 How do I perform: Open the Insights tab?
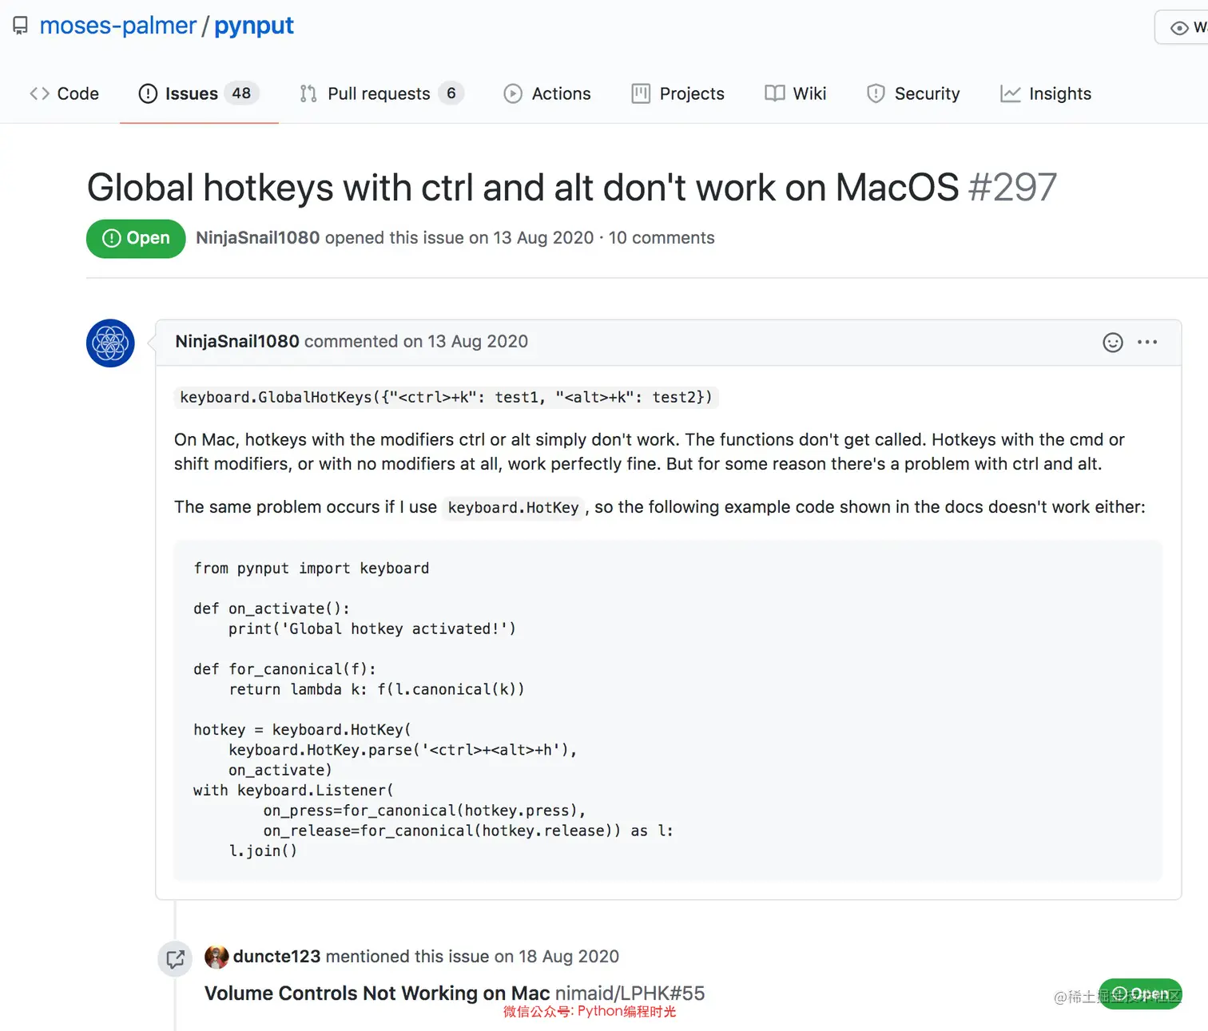[x=1045, y=93]
